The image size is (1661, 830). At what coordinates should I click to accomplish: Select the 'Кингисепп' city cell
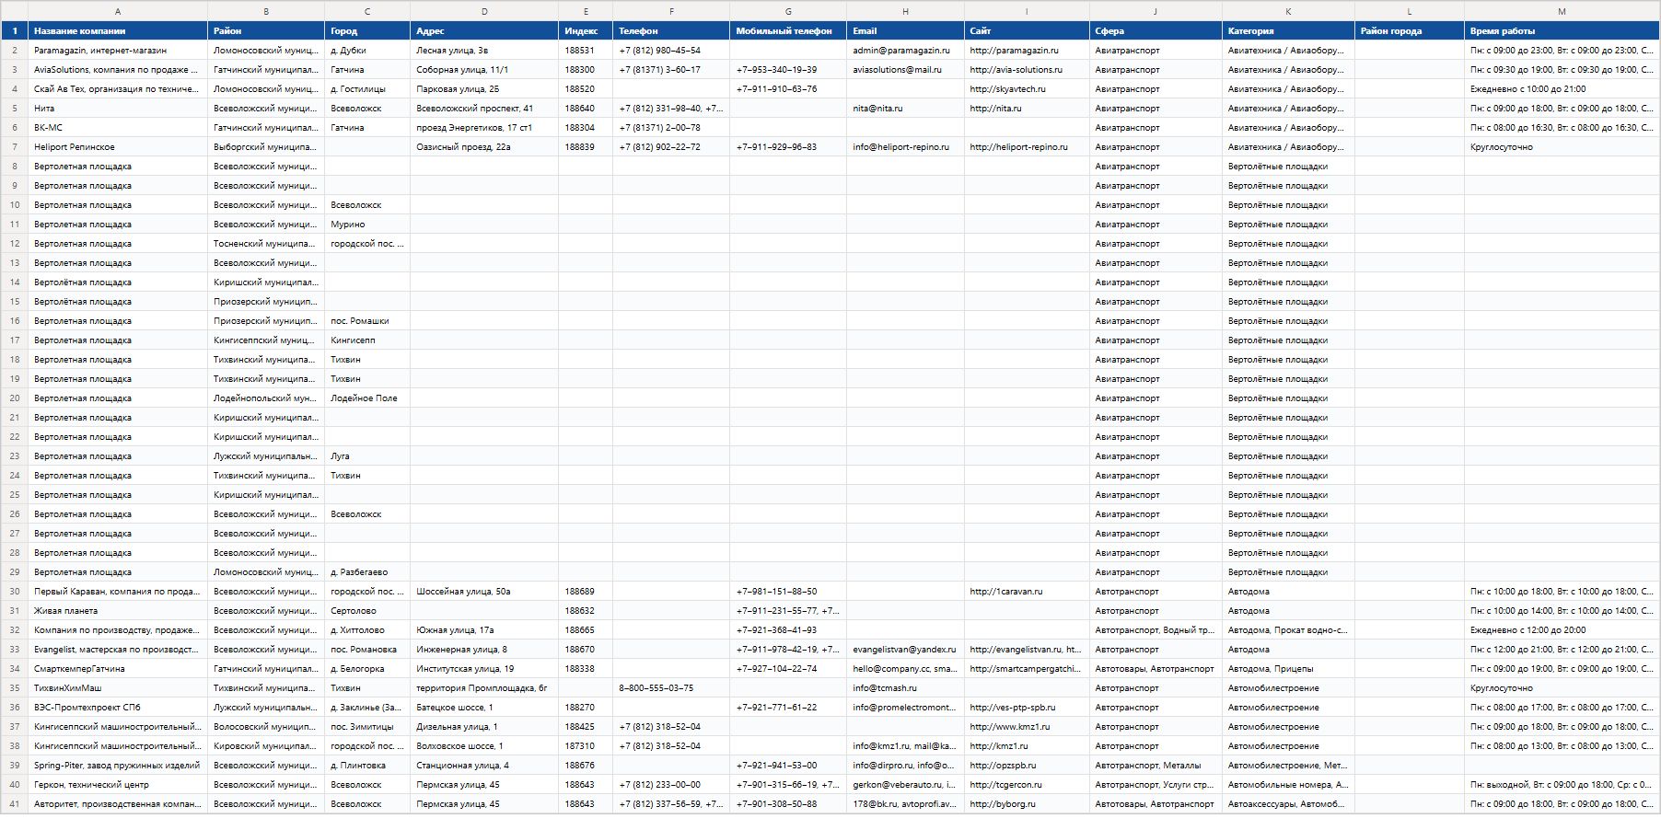coord(367,340)
